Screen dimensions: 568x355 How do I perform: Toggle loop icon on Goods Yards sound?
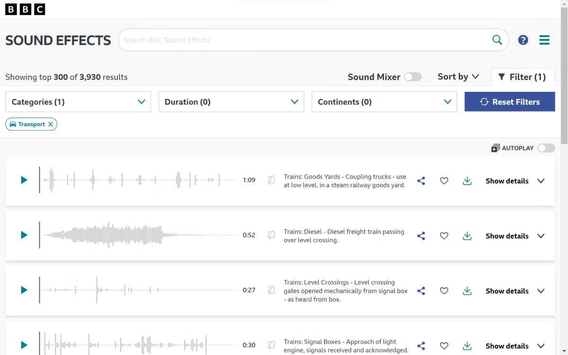pyautogui.click(x=271, y=180)
